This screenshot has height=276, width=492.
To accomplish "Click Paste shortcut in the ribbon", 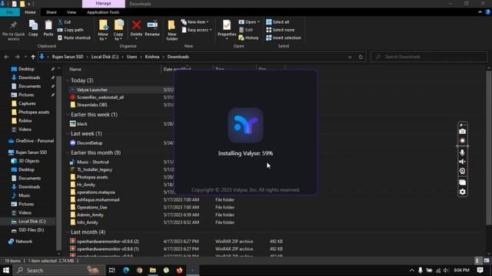I will pos(74,38).
